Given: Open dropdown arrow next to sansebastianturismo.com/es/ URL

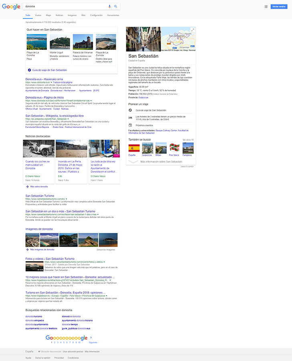Looking at the screenshot, I should pyautogui.click(x=66, y=199).
